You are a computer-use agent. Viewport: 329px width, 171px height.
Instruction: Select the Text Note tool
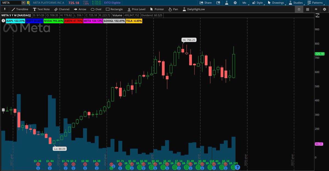(x=41, y=9)
